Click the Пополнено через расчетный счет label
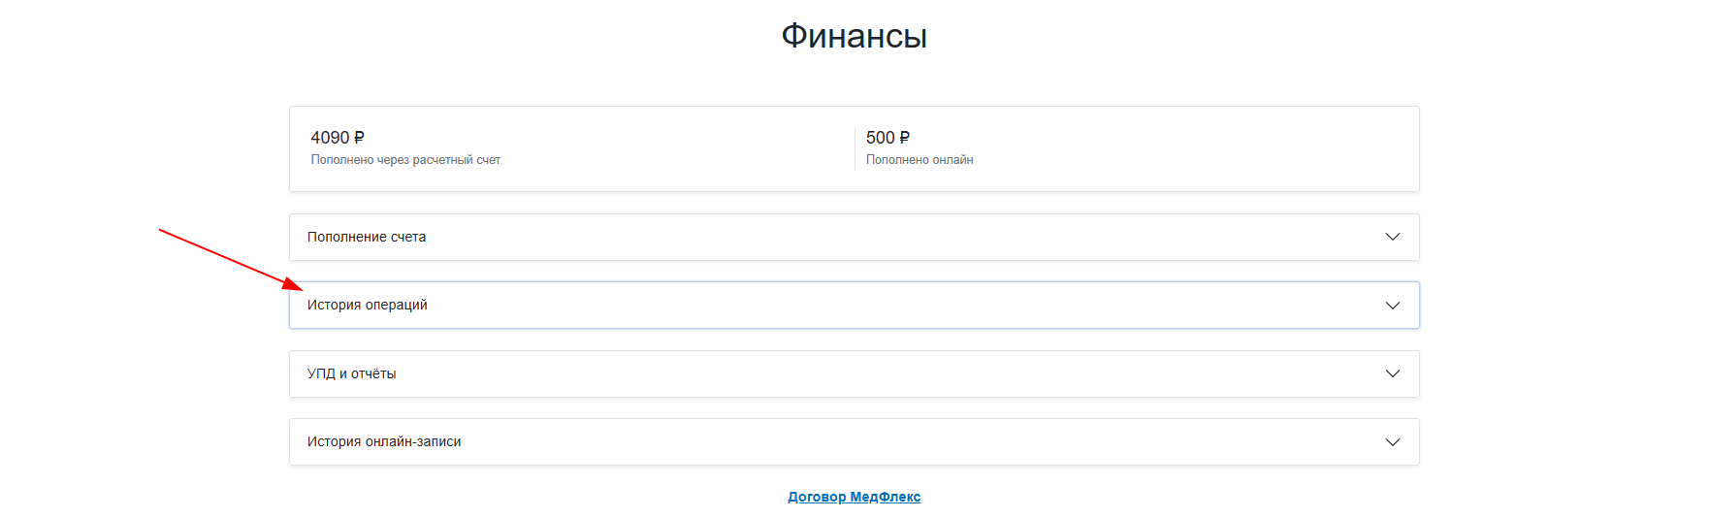 point(405,160)
